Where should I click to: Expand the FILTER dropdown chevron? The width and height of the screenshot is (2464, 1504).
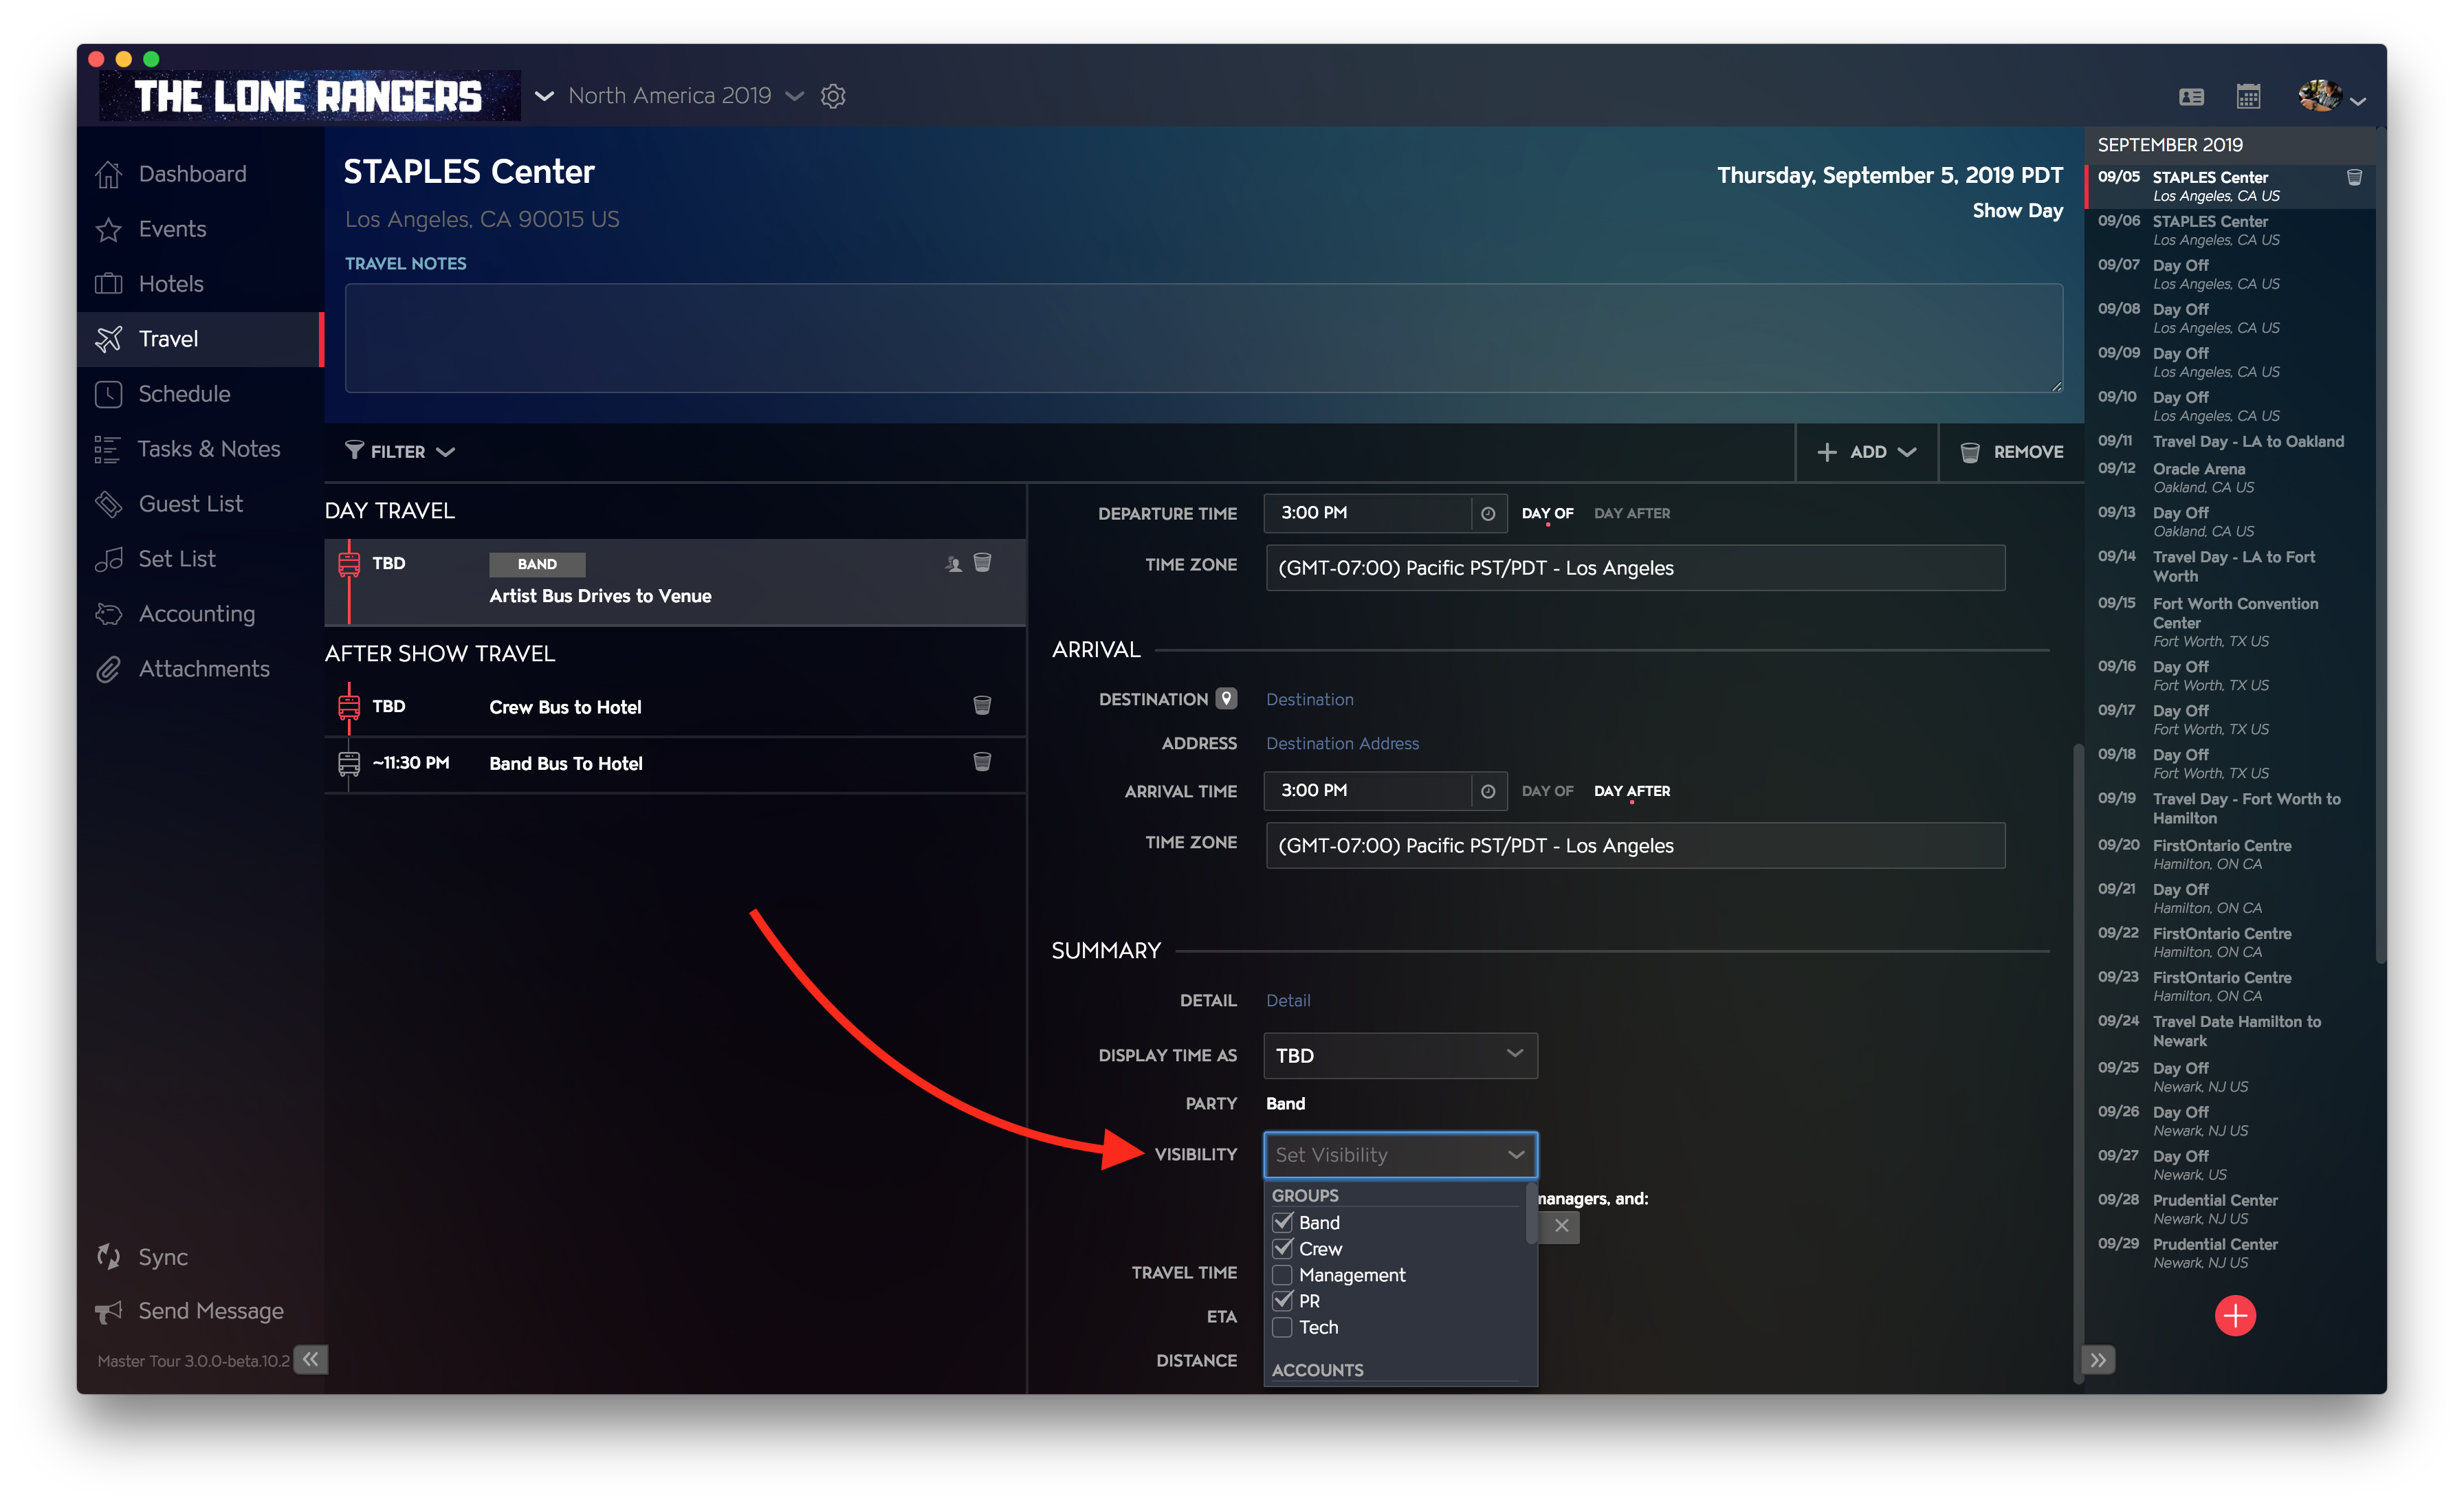click(446, 452)
